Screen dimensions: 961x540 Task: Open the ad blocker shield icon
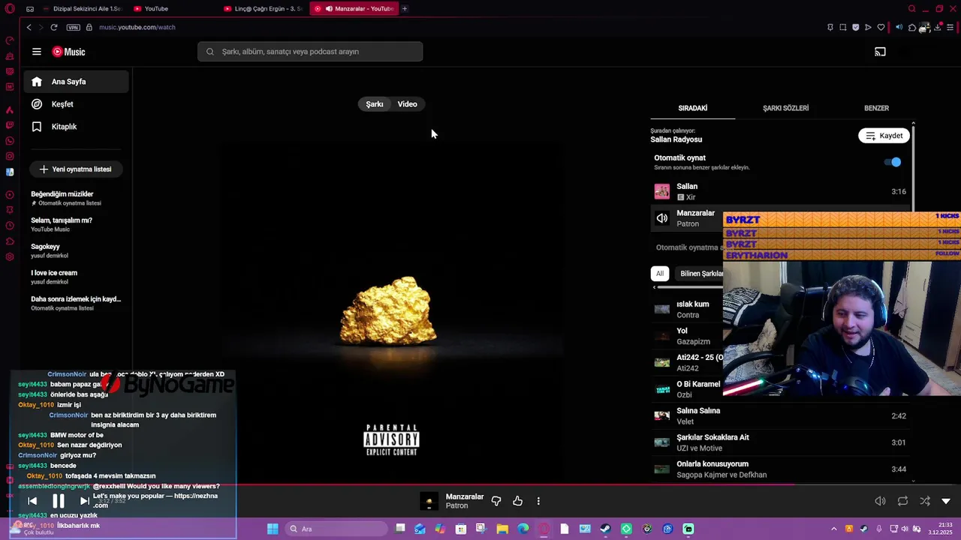(855, 27)
